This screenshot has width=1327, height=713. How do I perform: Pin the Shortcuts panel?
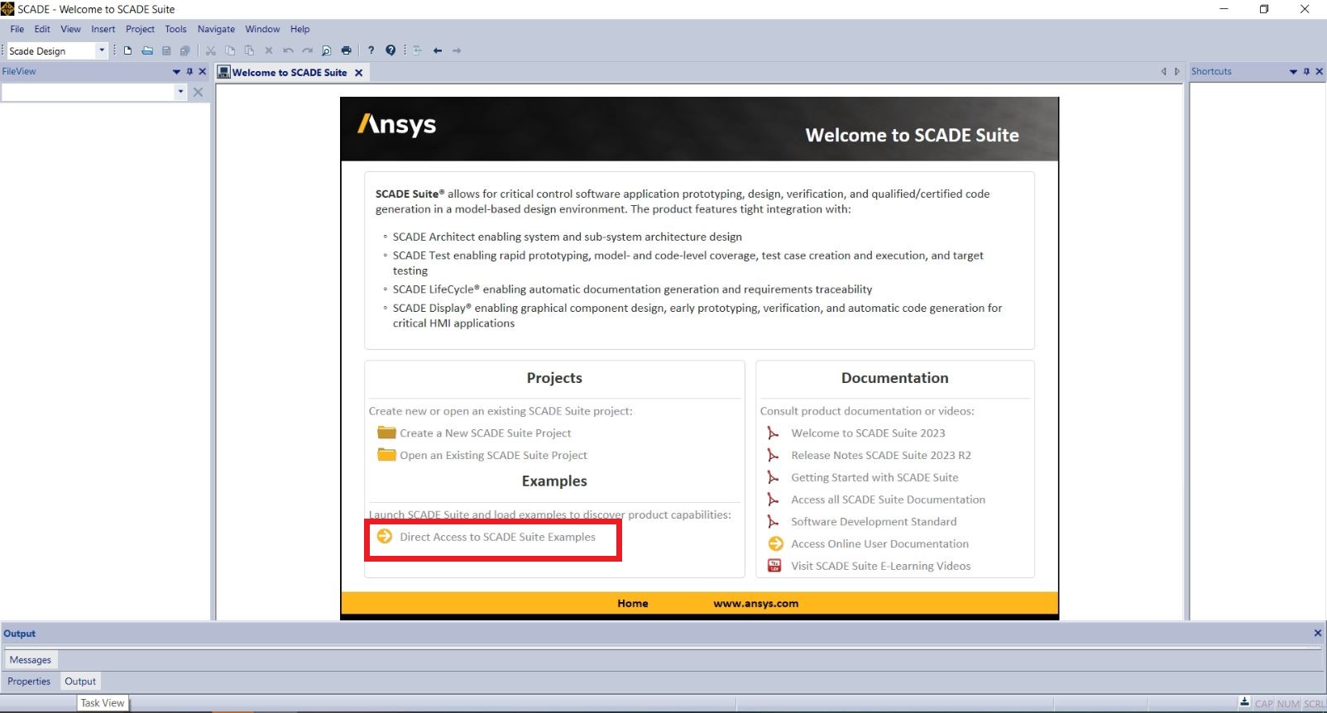tap(1306, 71)
